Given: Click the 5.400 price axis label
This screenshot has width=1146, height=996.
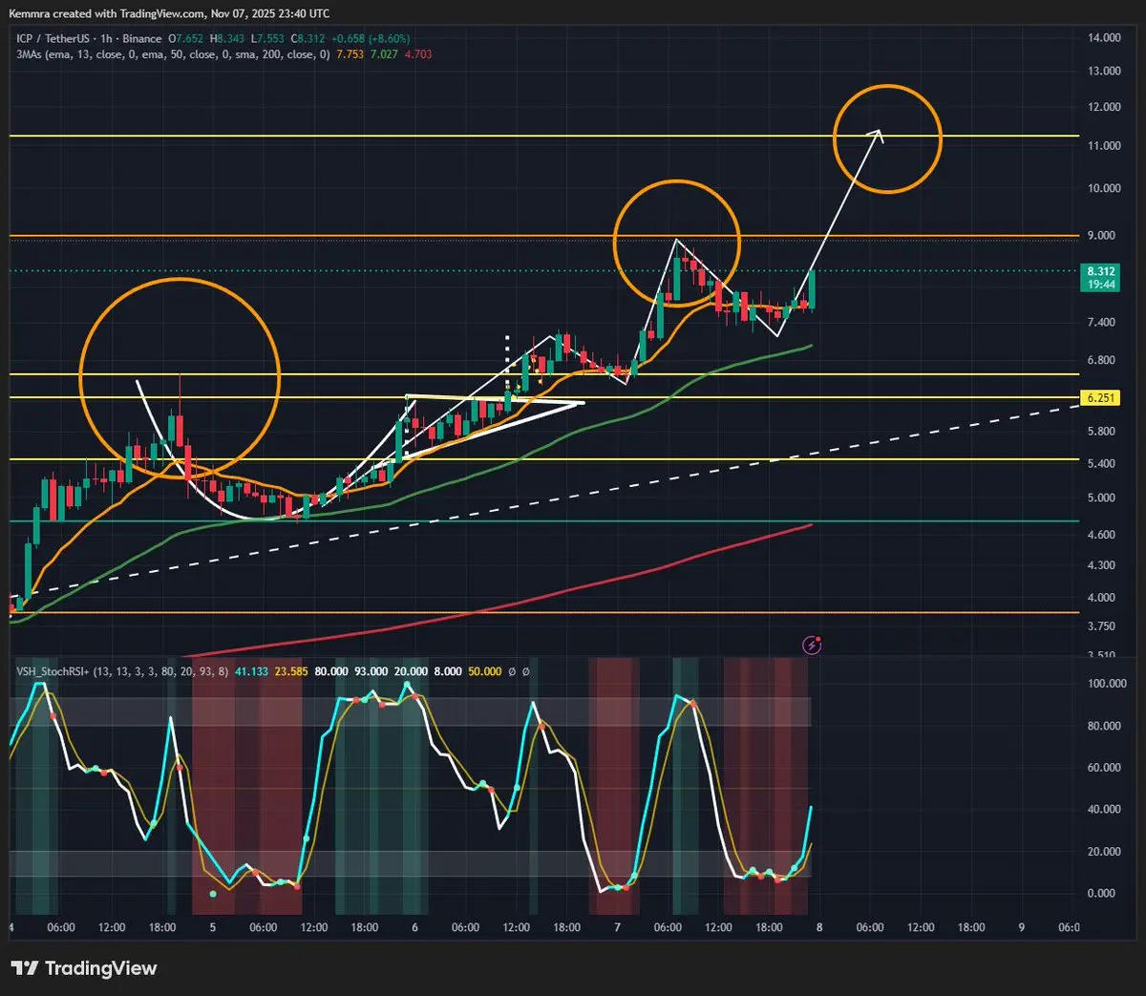Looking at the screenshot, I should point(1101,464).
